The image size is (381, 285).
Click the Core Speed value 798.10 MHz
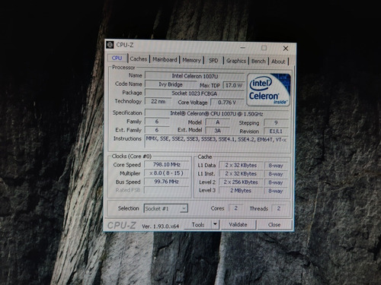pos(167,165)
